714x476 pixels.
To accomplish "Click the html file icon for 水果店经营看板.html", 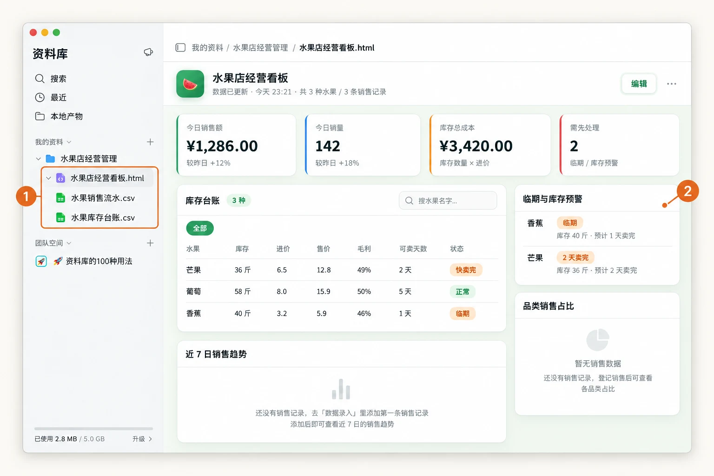I will 60,178.
